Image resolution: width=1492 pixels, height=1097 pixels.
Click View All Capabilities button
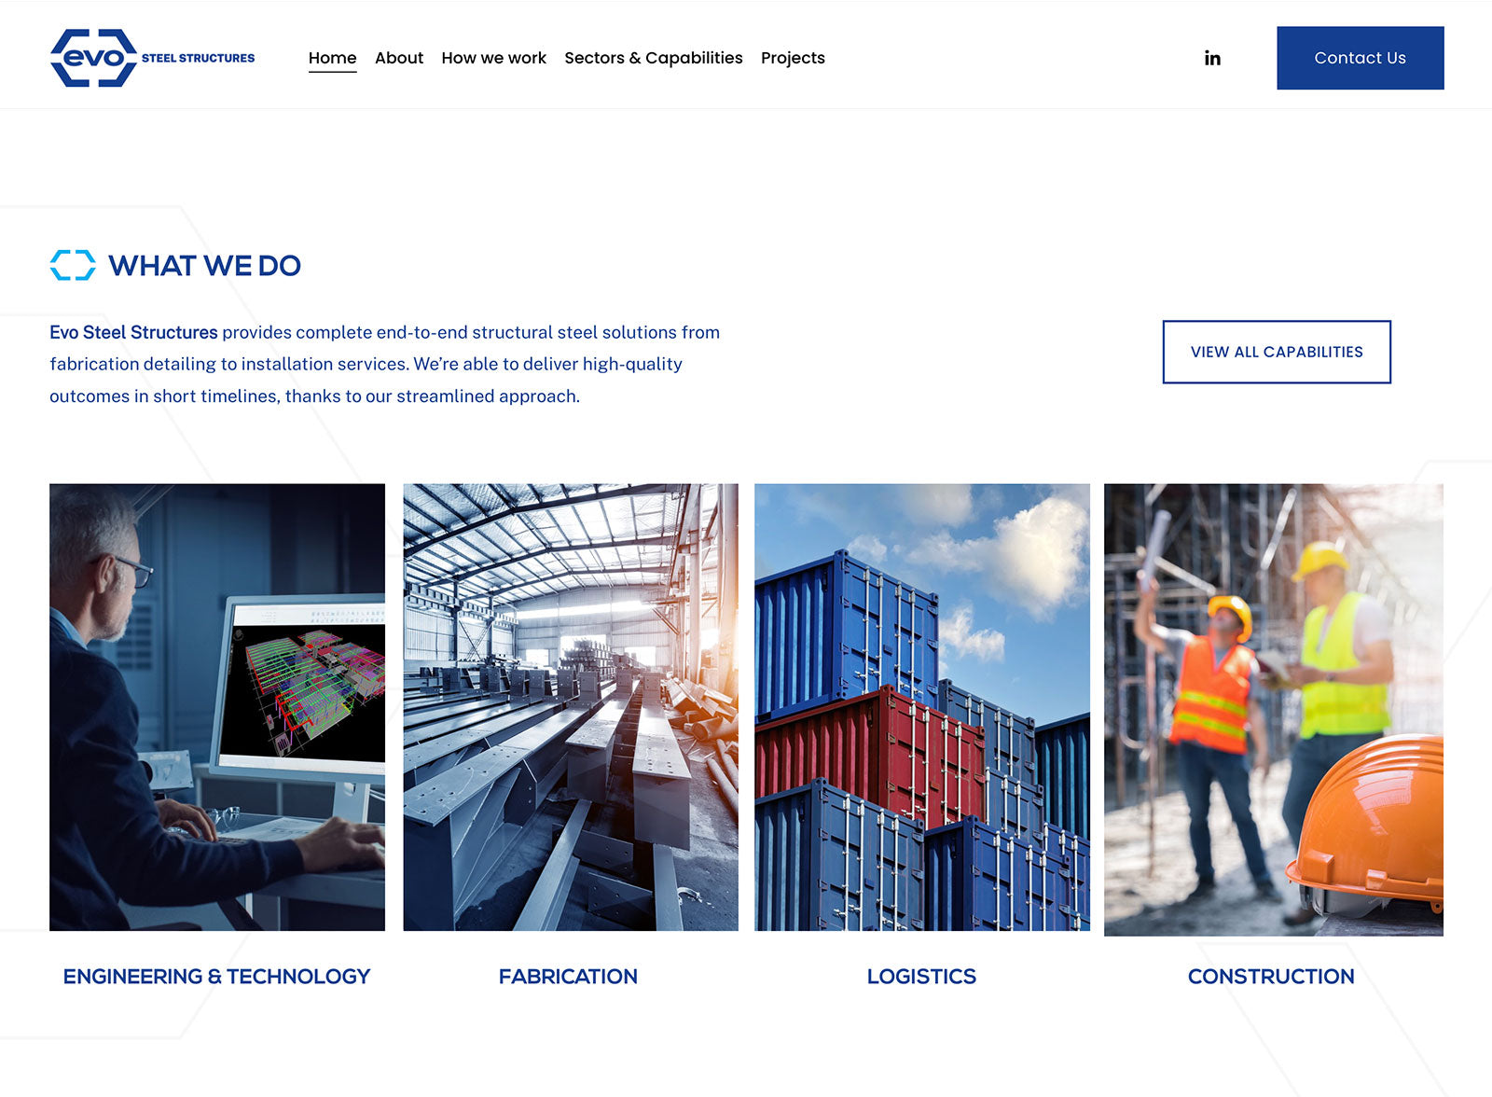[x=1276, y=352]
